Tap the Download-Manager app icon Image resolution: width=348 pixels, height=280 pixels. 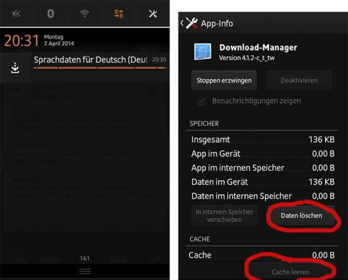[x=202, y=52]
